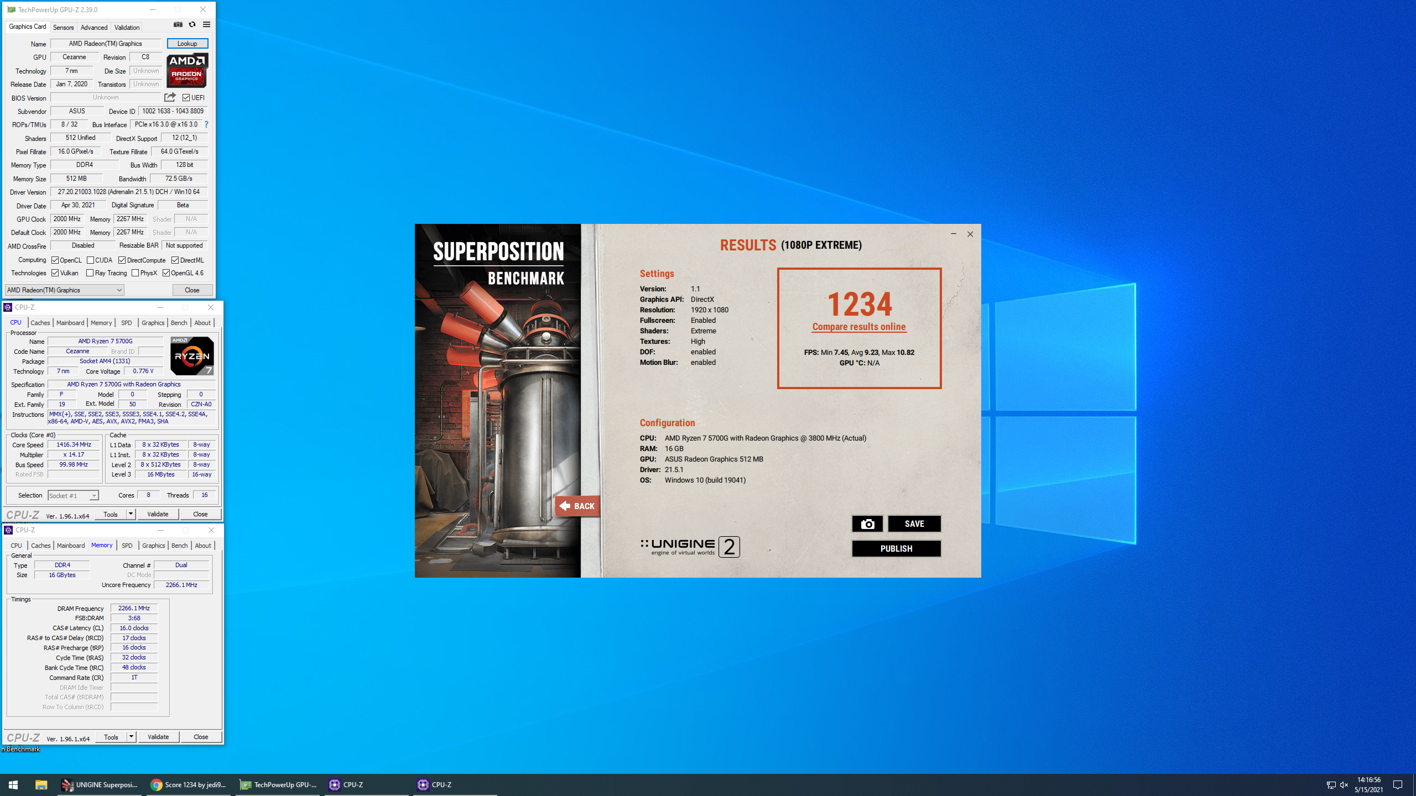Open the Compare results online link
Screen dimensions: 1416x796
(x=859, y=327)
